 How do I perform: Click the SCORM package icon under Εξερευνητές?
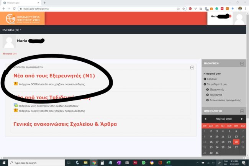pos(16,84)
